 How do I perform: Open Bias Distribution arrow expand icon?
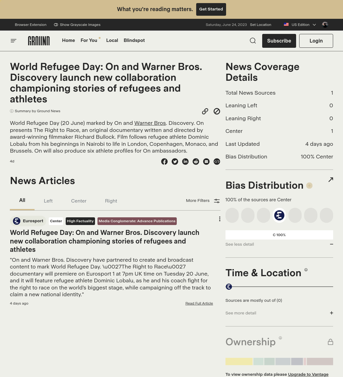[331, 180]
